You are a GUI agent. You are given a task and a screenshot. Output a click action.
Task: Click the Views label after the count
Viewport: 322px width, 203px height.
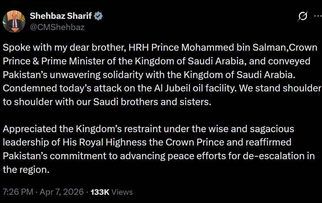tap(123, 192)
